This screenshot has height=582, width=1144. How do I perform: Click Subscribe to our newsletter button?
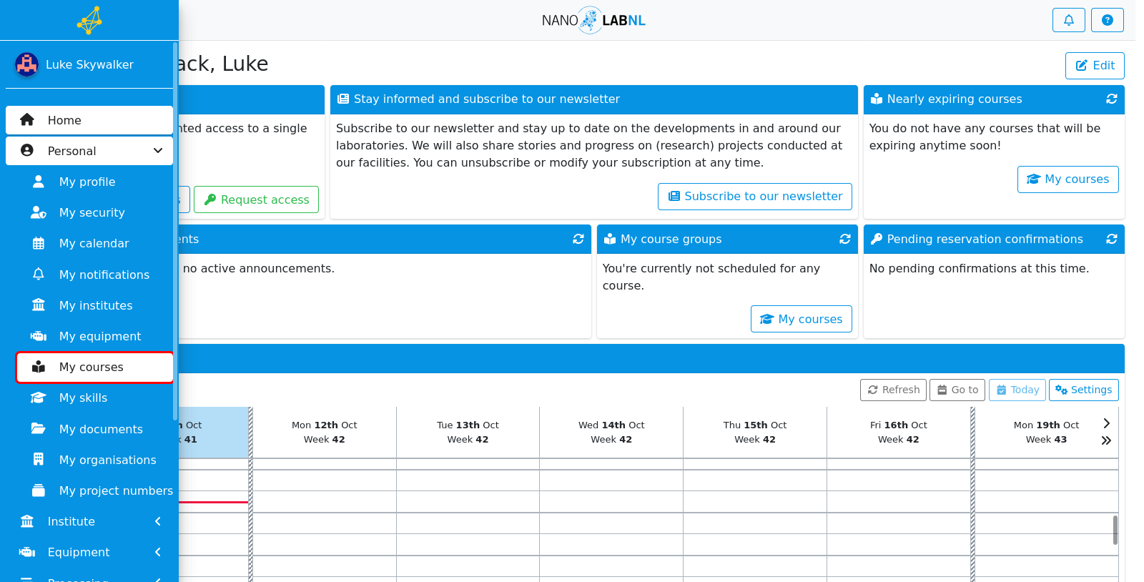point(755,197)
